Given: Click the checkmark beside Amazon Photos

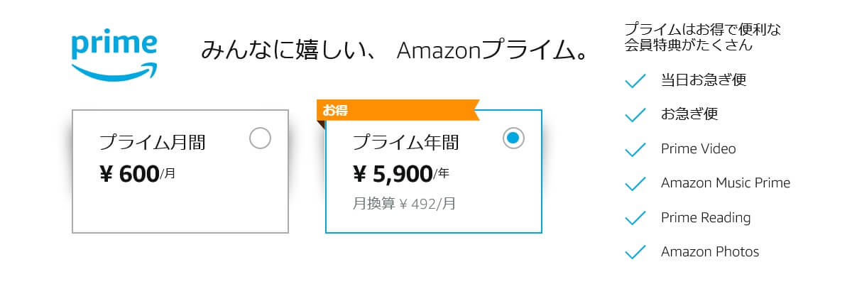Looking at the screenshot, I should tap(634, 251).
